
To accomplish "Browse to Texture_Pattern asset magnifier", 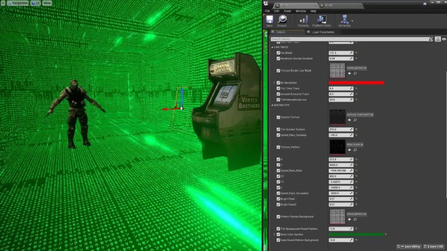I will click(355, 150).
